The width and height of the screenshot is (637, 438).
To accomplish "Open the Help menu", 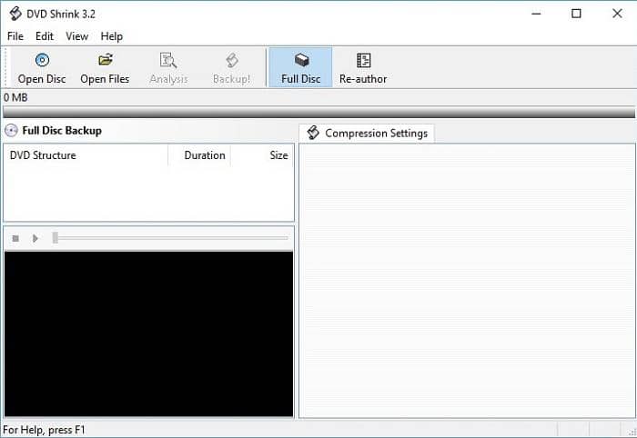I will [112, 36].
